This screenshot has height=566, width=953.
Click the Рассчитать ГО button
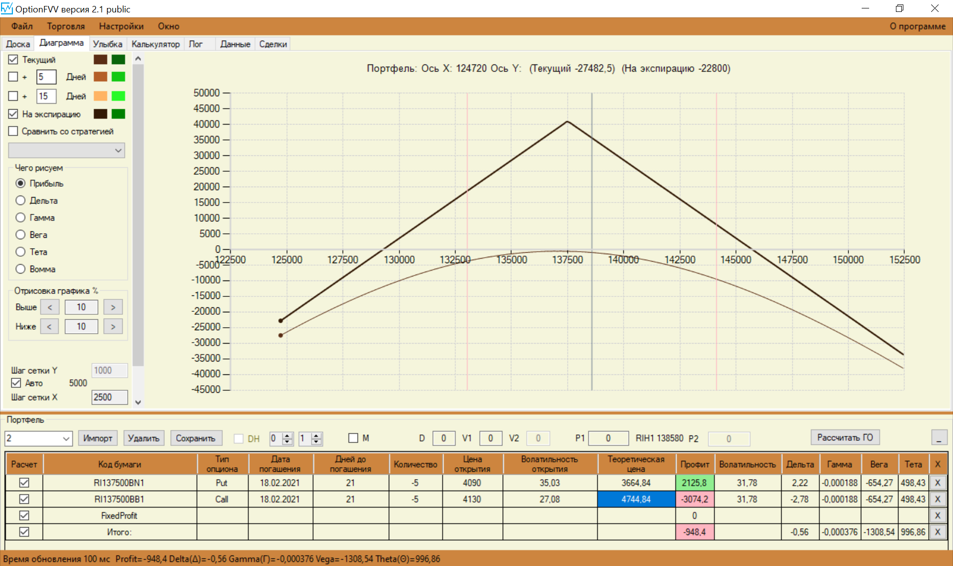[845, 437]
